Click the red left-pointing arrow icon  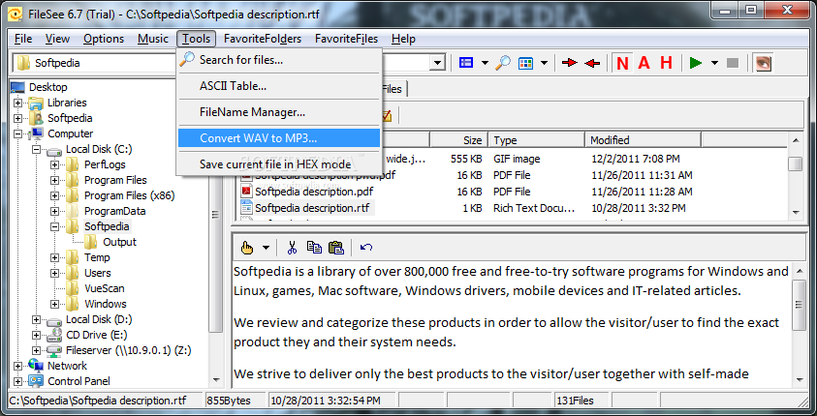[x=592, y=63]
